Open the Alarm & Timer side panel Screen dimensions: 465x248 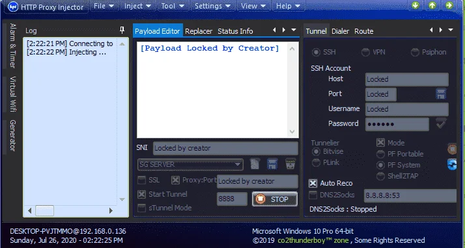tap(12, 45)
